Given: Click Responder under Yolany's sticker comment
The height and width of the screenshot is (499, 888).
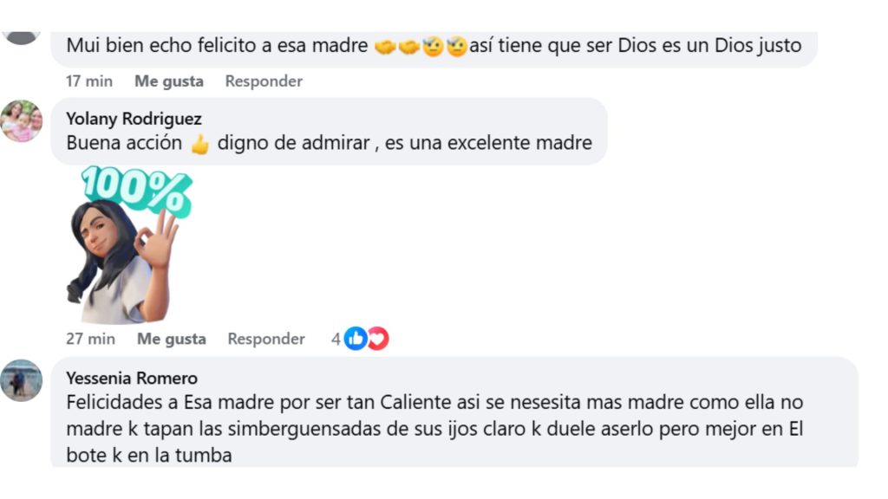Looking at the screenshot, I should (x=265, y=339).
